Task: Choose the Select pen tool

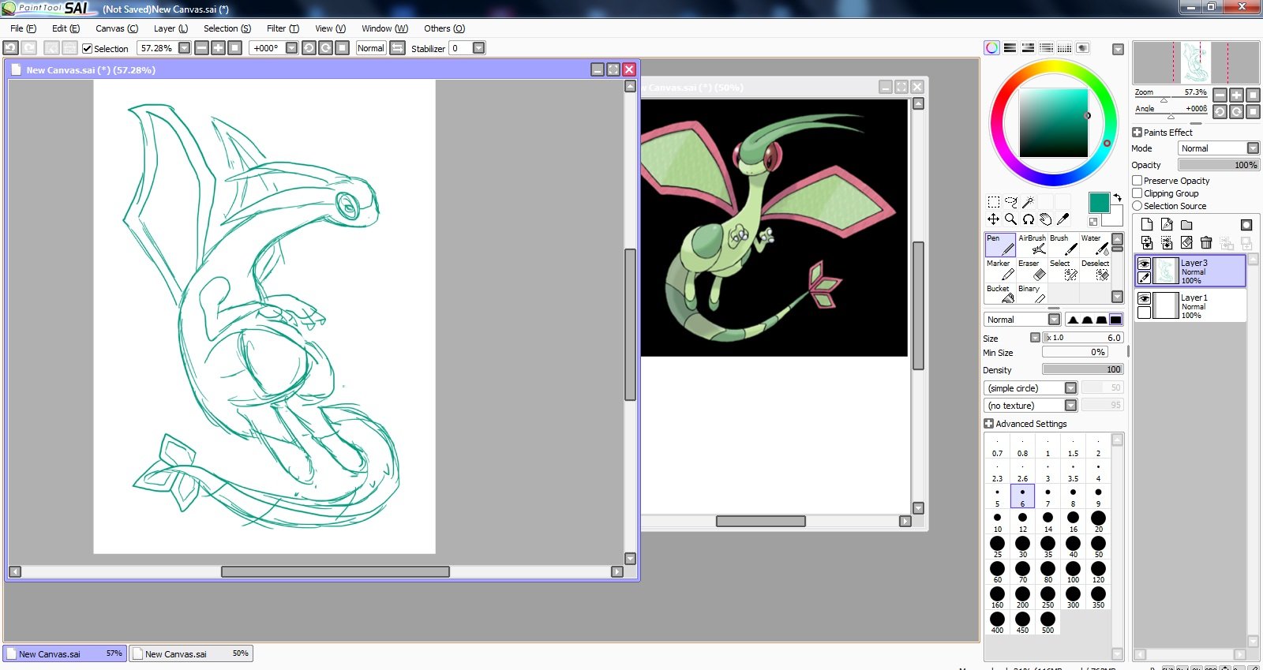Action: click(x=1062, y=270)
